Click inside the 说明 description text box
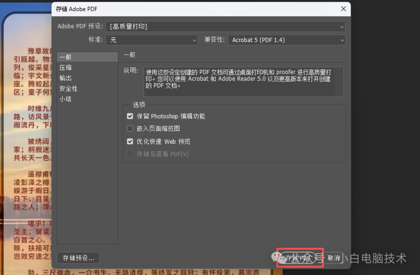The height and width of the screenshot is (275, 420). click(x=243, y=82)
